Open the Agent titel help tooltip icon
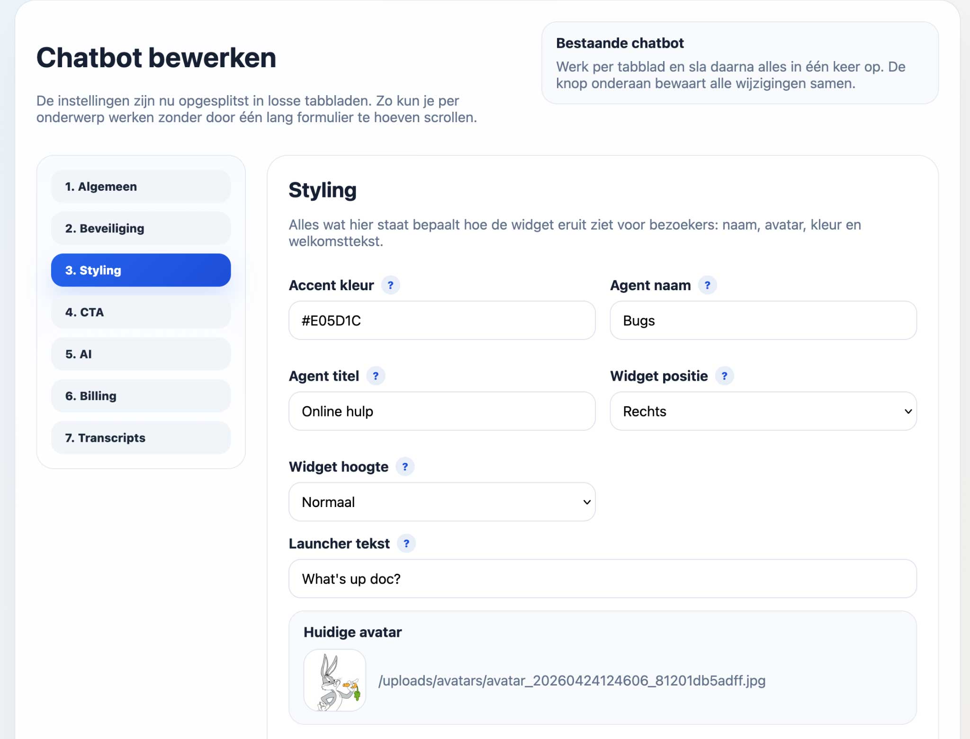The image size is (970, 739). [x=376, y=376]
